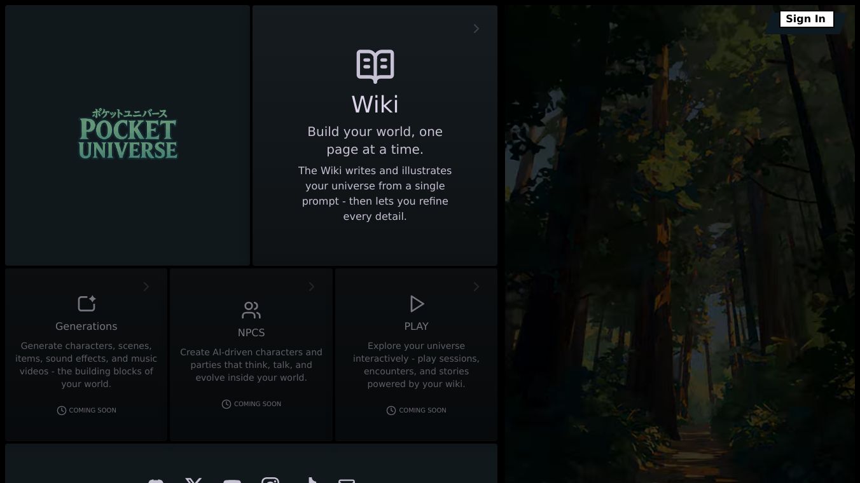The height and width of the screenshot is (483, 860).
Task: Click the COMING SOON label under NPCS
Action: point(258,404)
